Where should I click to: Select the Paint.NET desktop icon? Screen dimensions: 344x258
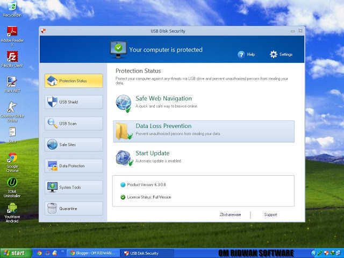[12, 85]
